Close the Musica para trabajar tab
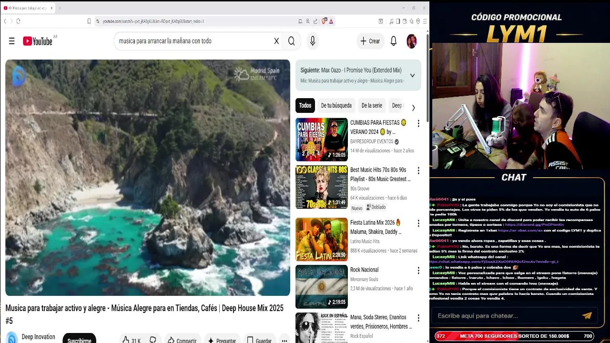 (51, 8)
